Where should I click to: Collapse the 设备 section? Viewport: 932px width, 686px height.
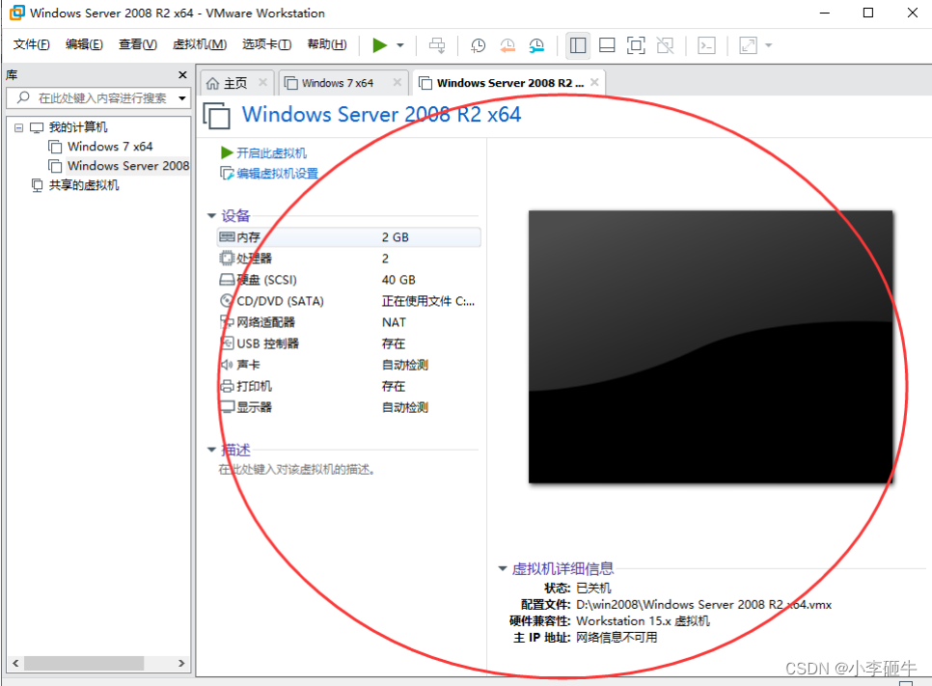point(211,216)
